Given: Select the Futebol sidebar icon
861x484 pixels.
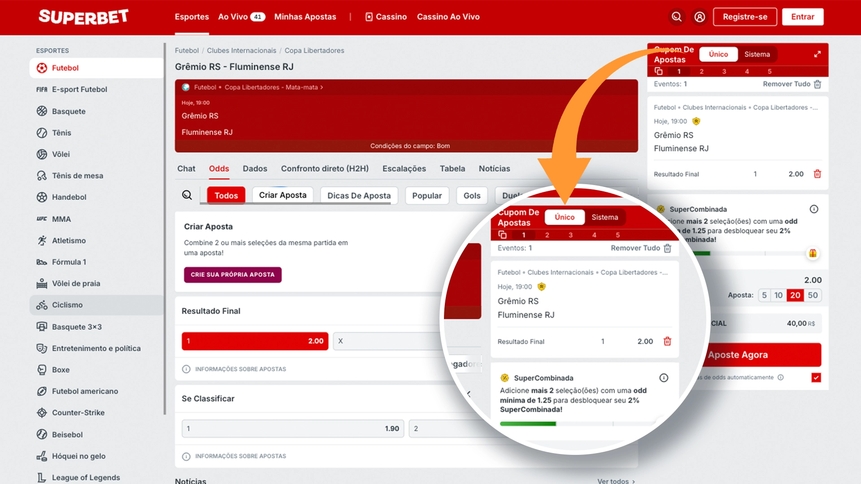Looking at the screenshot, I should click(42, 68).
